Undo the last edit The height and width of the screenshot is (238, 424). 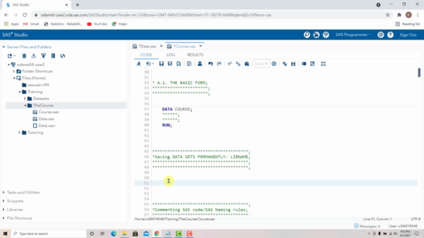[x=211, y=64]
